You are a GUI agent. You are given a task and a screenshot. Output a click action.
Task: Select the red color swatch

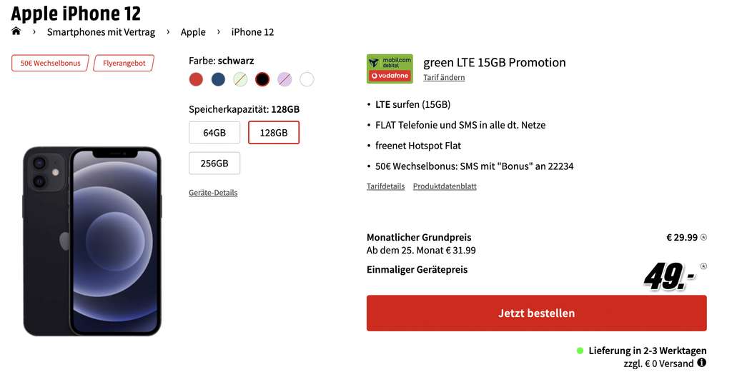[x=196, y=79]
